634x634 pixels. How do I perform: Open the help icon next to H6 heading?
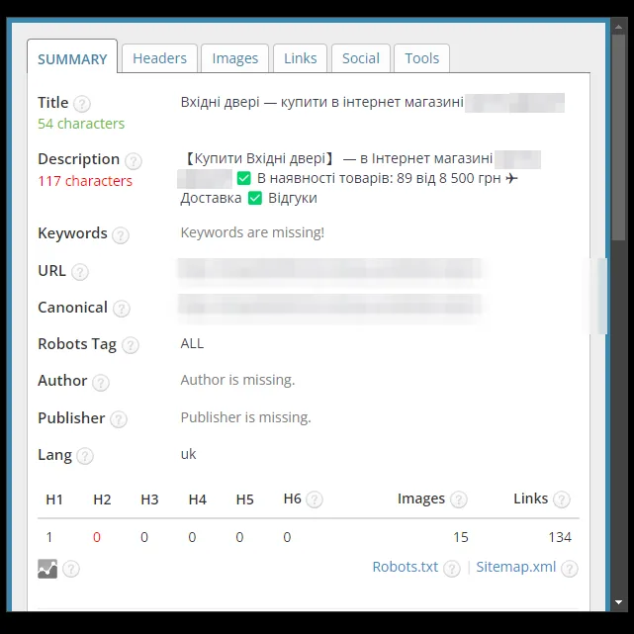coord(315,499)
